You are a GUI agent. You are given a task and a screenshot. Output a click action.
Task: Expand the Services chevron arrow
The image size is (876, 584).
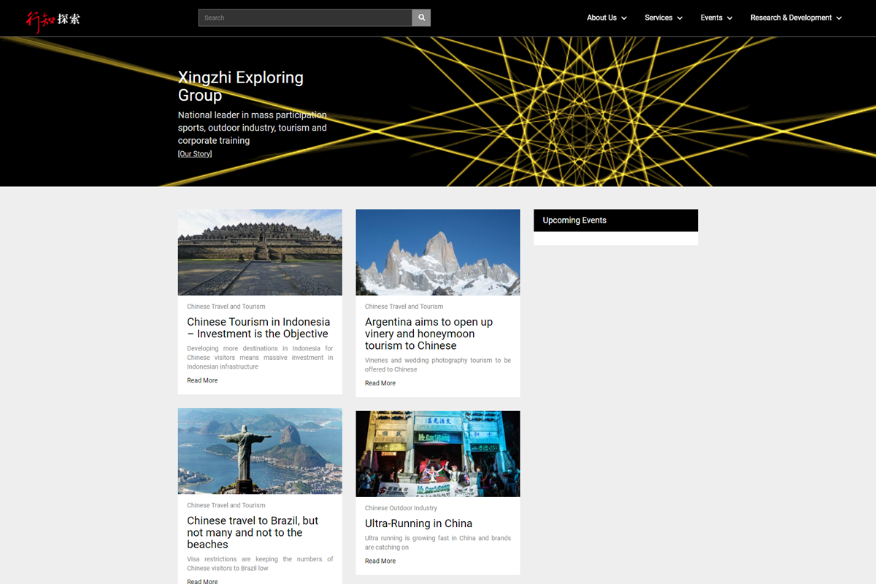point(680,18)
